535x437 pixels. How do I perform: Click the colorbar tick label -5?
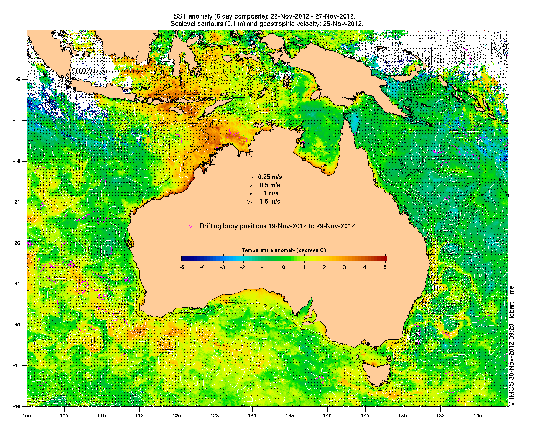click(x=182, y=267)
